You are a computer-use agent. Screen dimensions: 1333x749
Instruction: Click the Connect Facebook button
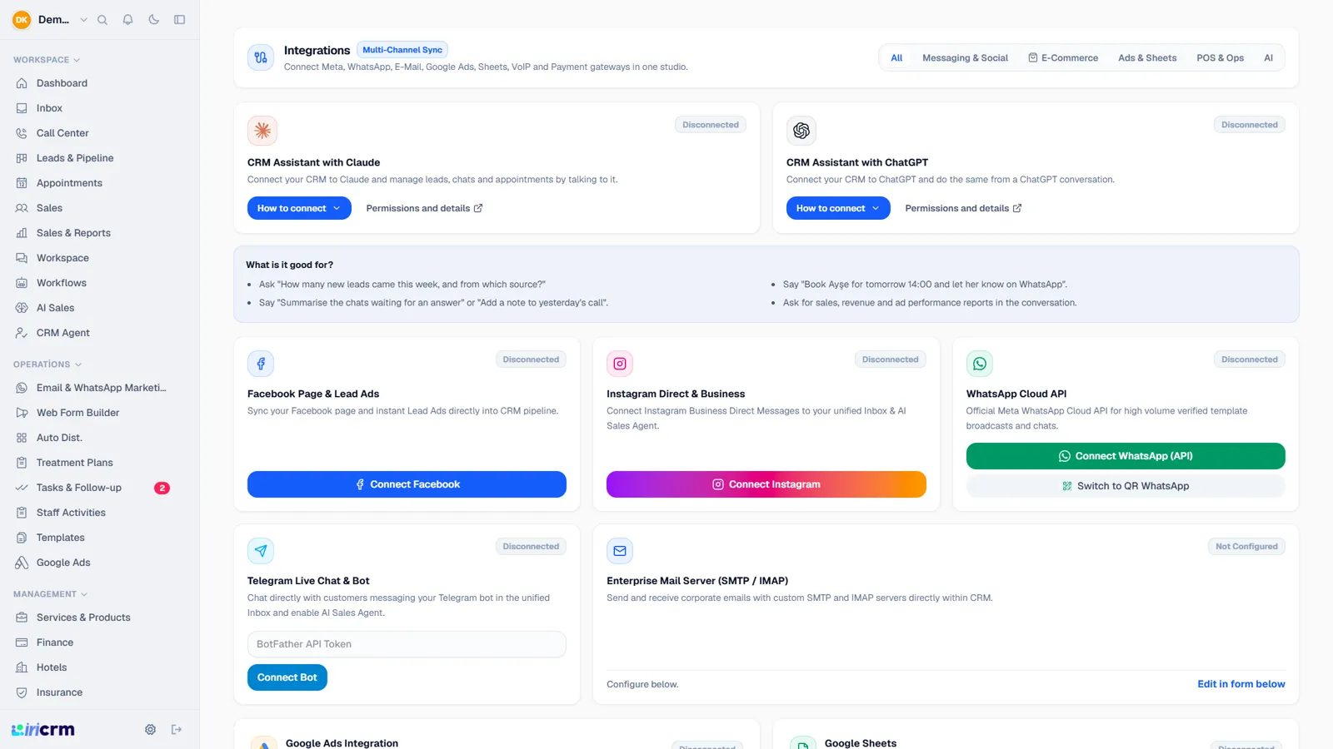pos(407,484)
